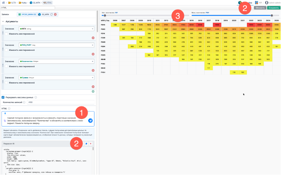The height and width of the screenshot is (175, 281).
Task: Copy the AI result with blue icon
Action: click(x=86, y=143)
